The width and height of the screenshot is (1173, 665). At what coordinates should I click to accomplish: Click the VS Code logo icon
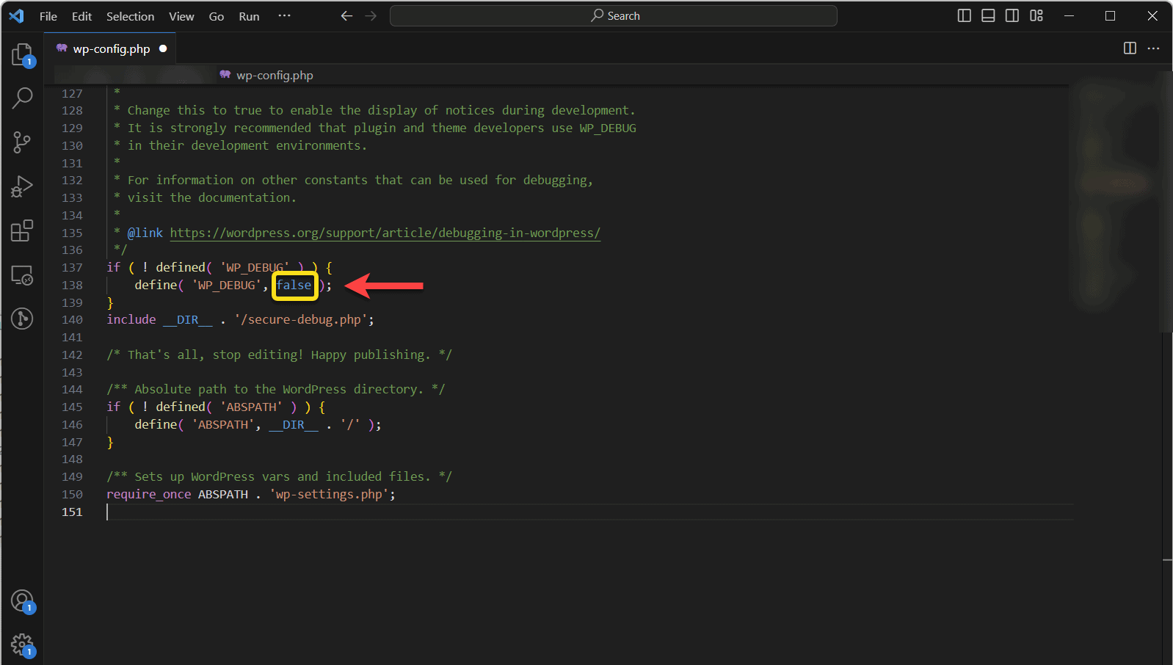coord(16,15)
